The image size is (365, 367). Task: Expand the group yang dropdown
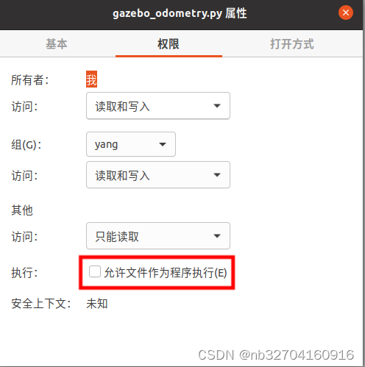pos(131,144)
